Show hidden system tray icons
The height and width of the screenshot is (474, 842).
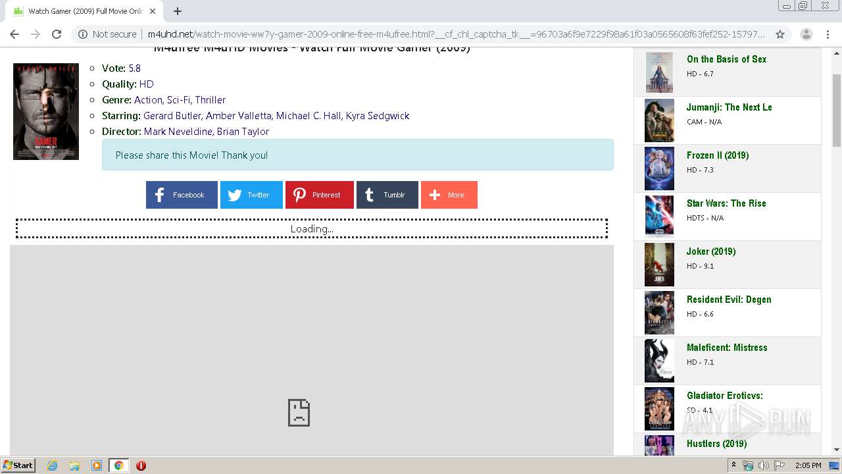[x=733, y=465]
